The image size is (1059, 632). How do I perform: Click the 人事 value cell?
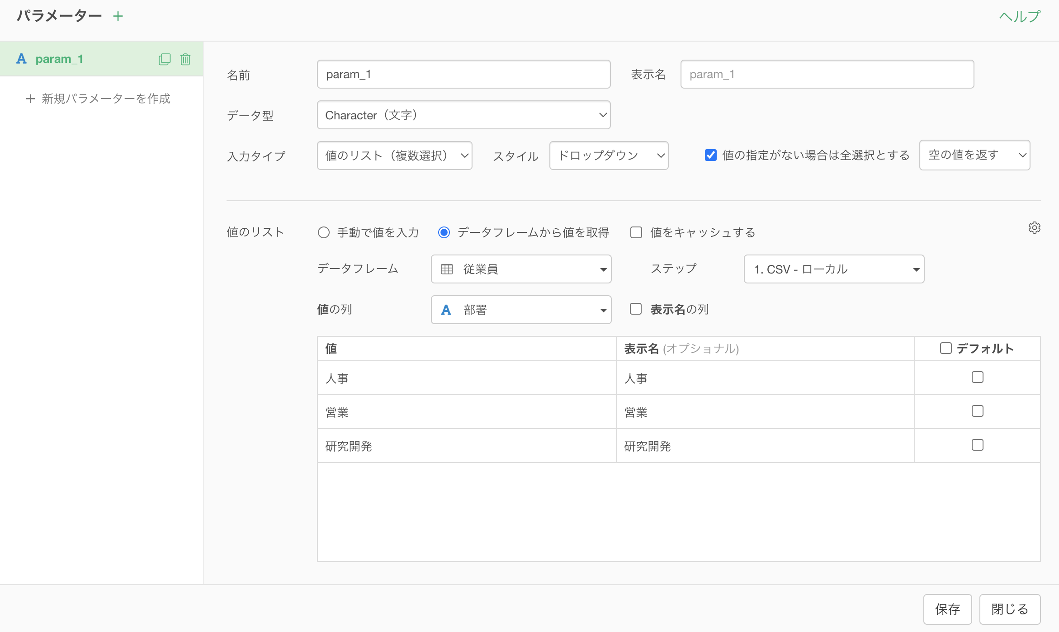point(467,378)
